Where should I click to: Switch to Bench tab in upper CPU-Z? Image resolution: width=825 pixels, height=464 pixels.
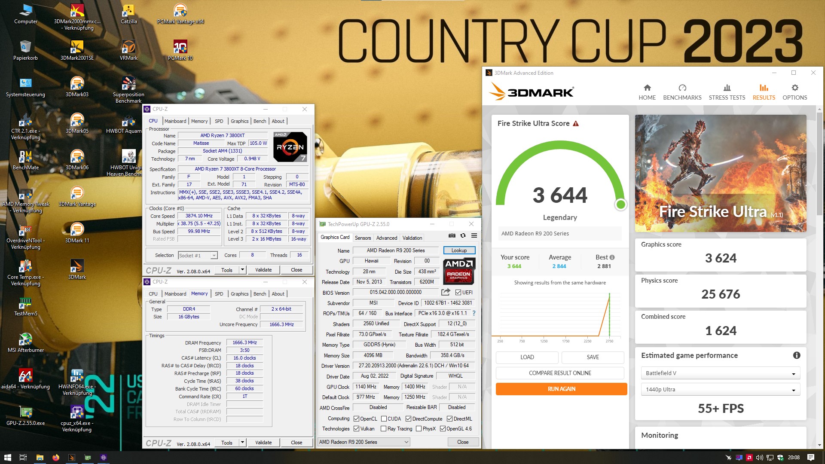coord(260,121)
